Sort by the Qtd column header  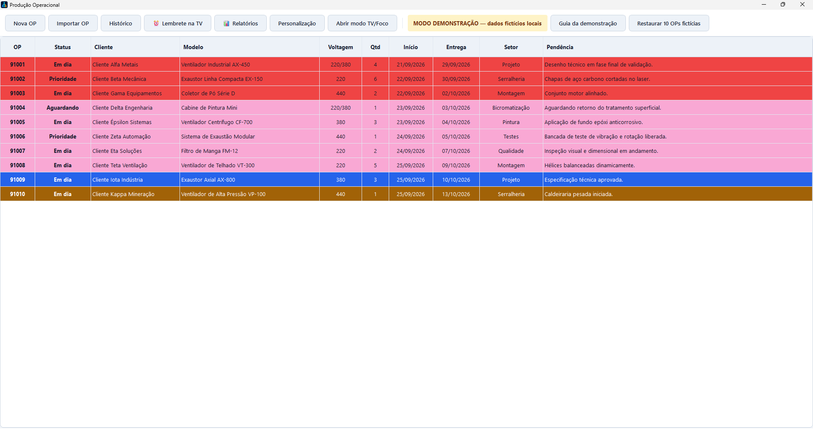point(375,47)
